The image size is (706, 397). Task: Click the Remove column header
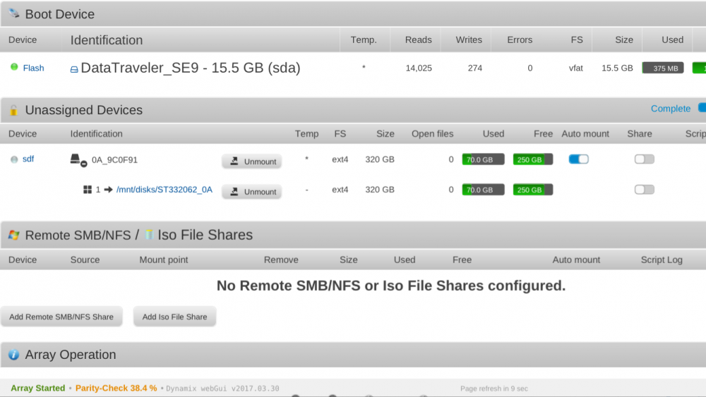point(281,260)
